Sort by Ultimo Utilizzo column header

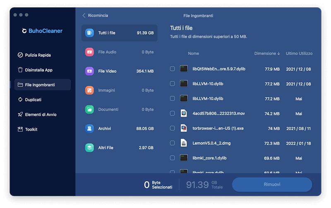tap(299, 54)
